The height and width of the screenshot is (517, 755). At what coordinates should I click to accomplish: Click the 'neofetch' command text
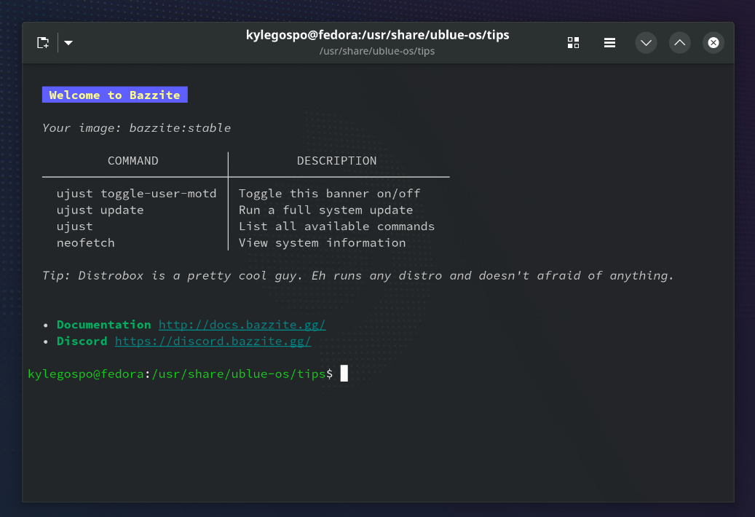coord(85,242)
